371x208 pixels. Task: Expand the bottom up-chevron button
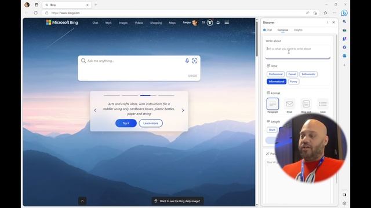[82, 201]
